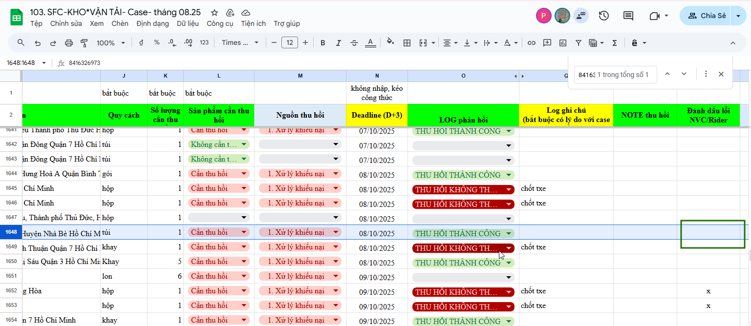Open text rotation dropdown
The image size is (751, 326).
[x=510, y=43]
